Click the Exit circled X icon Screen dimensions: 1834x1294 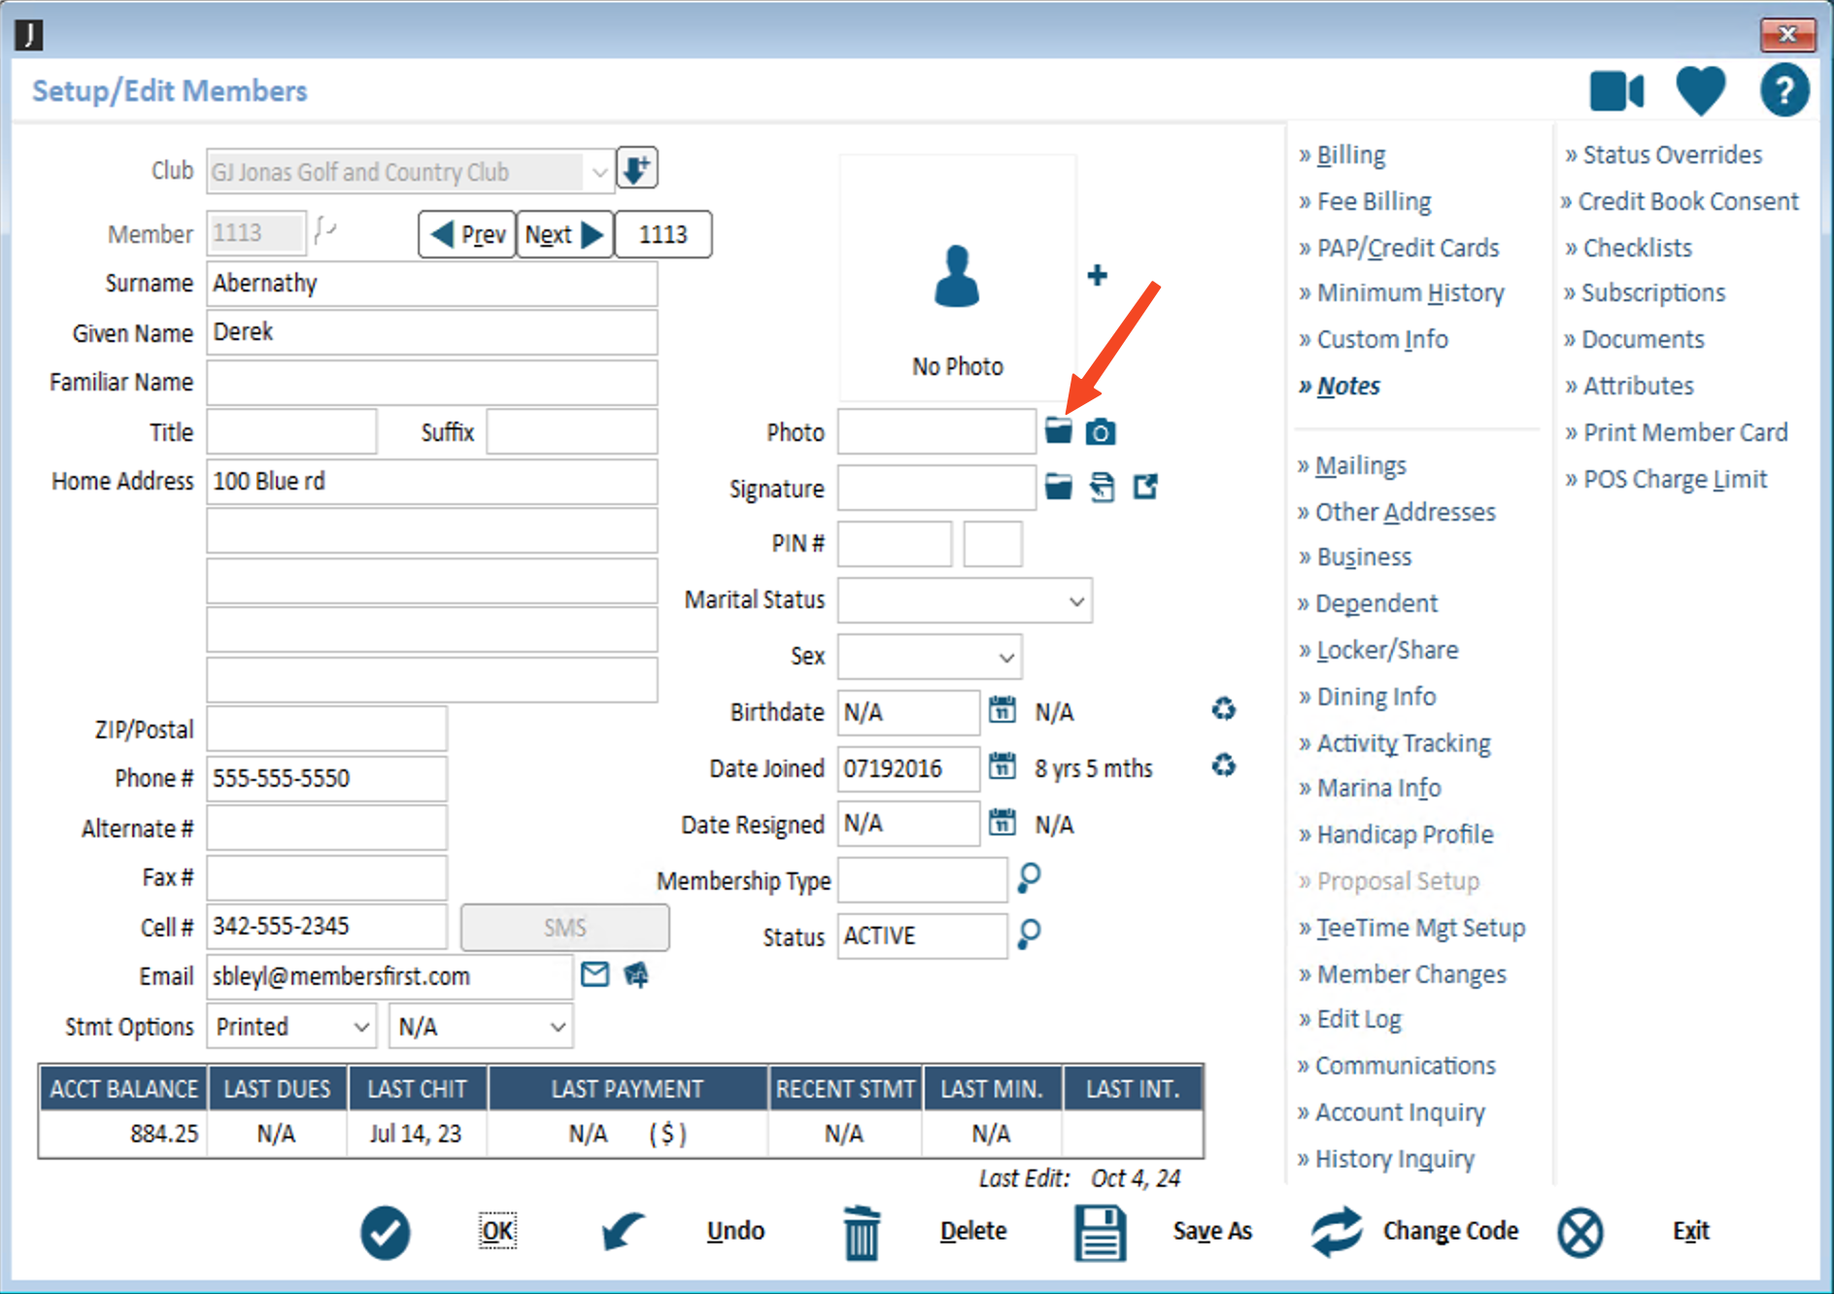pyautogui.click(x=1580, y=1233)
